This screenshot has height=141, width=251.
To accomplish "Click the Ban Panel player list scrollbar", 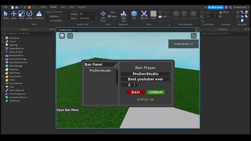I will click(117, 77).
